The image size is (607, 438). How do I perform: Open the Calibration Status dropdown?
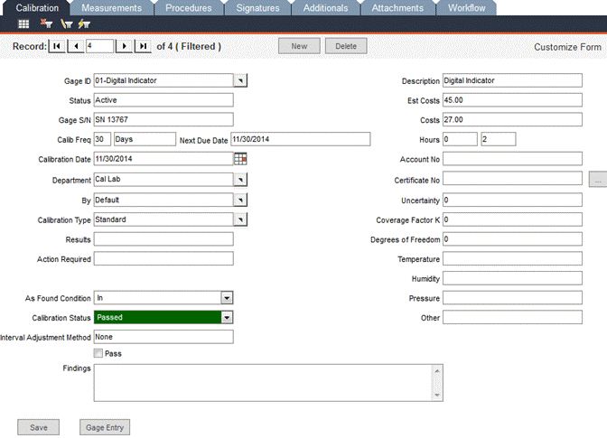click(x=227, y=317)
